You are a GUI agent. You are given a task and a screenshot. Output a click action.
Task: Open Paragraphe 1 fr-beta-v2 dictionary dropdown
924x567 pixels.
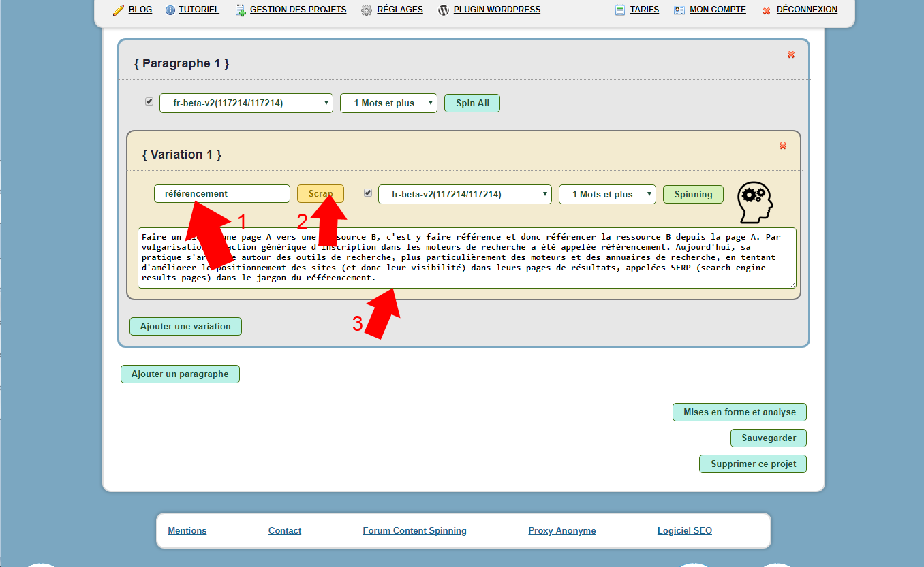(x=246, y=103)
